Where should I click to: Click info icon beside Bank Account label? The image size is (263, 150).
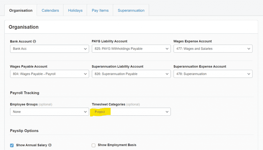click(x=34, y=41)
